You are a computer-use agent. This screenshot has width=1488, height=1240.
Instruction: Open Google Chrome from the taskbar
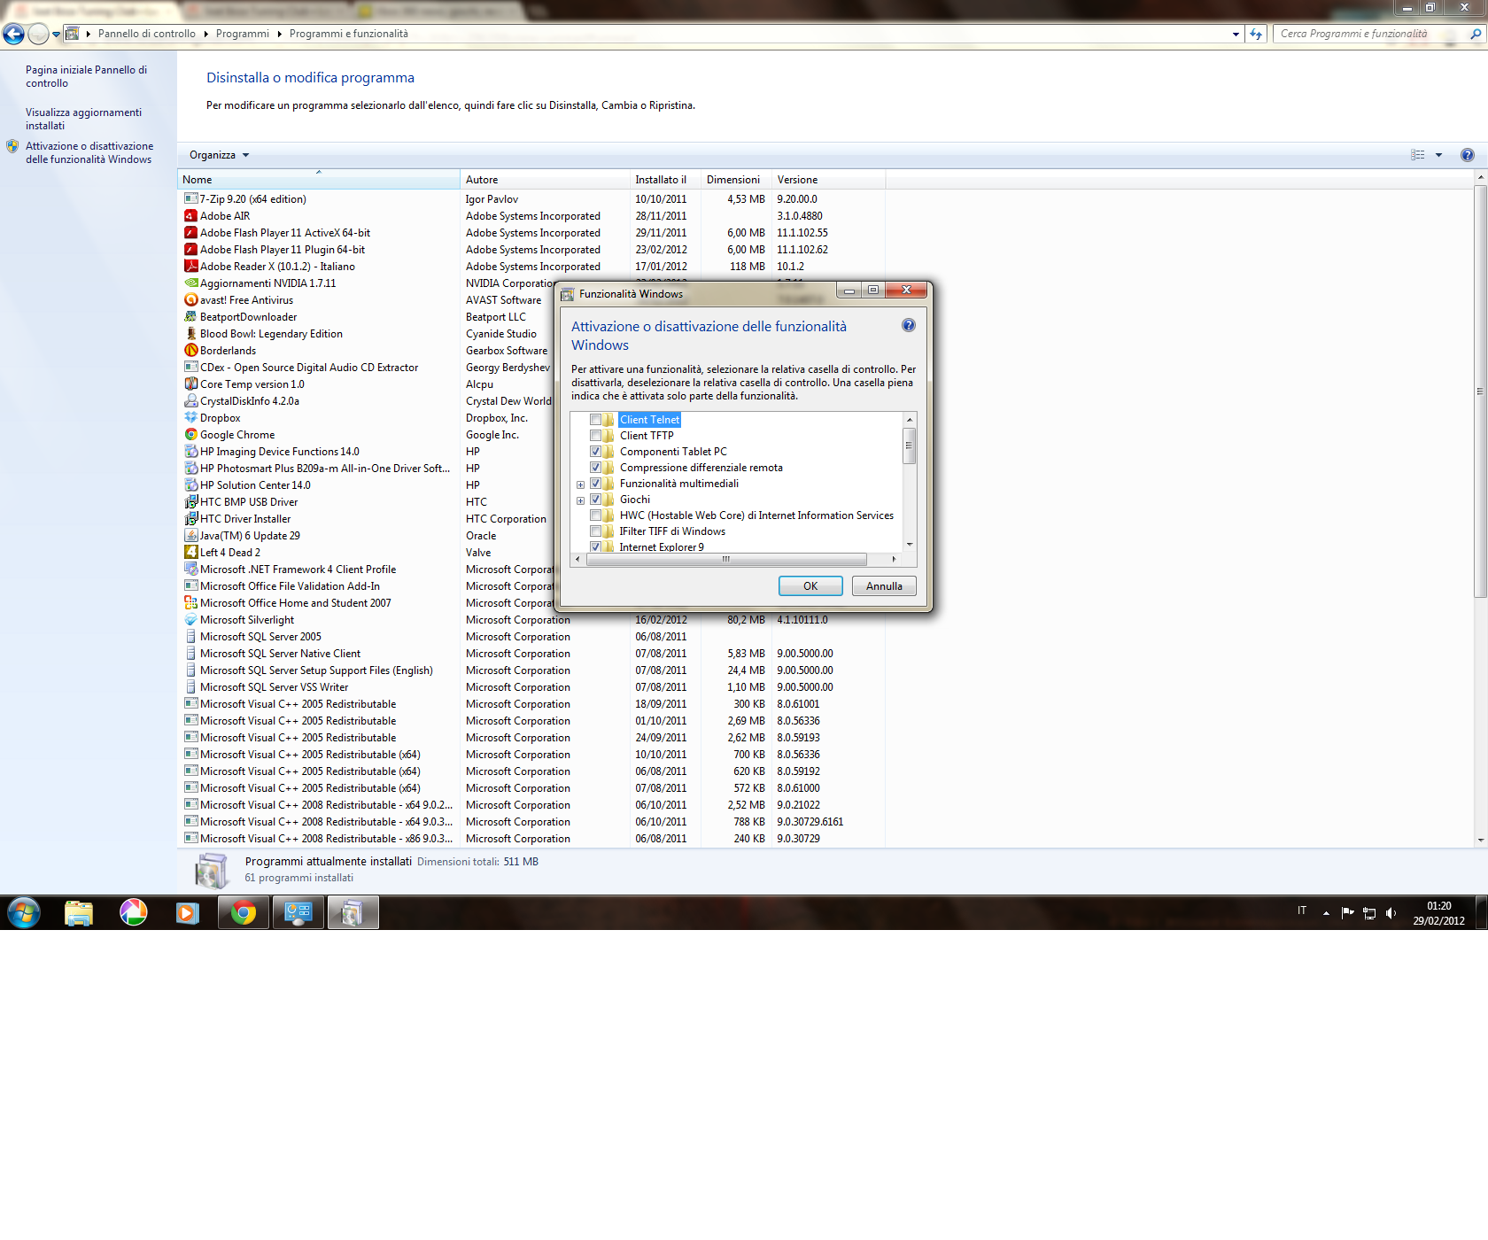click(244, 912)
